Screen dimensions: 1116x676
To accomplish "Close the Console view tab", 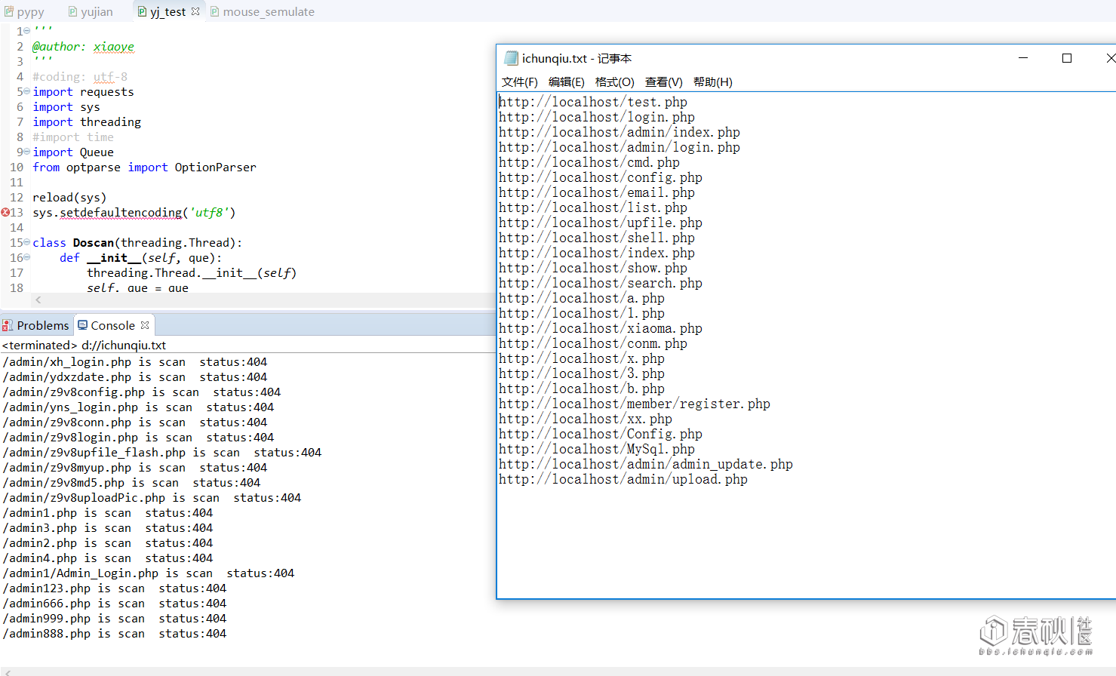I will [x=145, y=325].
